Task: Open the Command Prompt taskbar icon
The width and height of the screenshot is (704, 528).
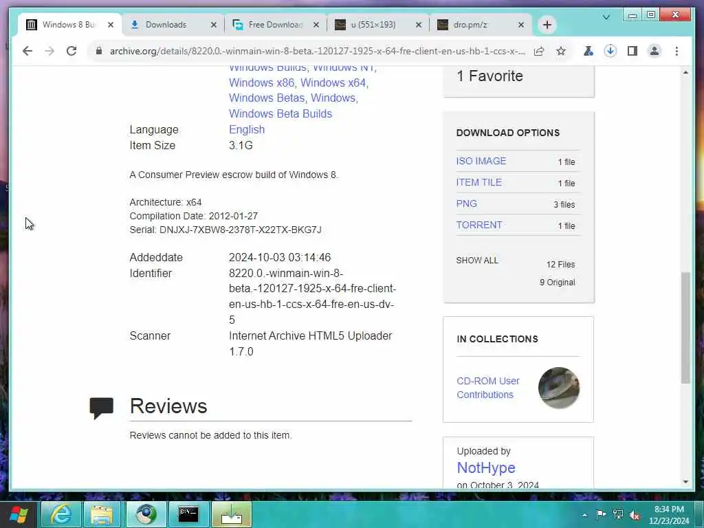Action: click(x=188, y=514)
